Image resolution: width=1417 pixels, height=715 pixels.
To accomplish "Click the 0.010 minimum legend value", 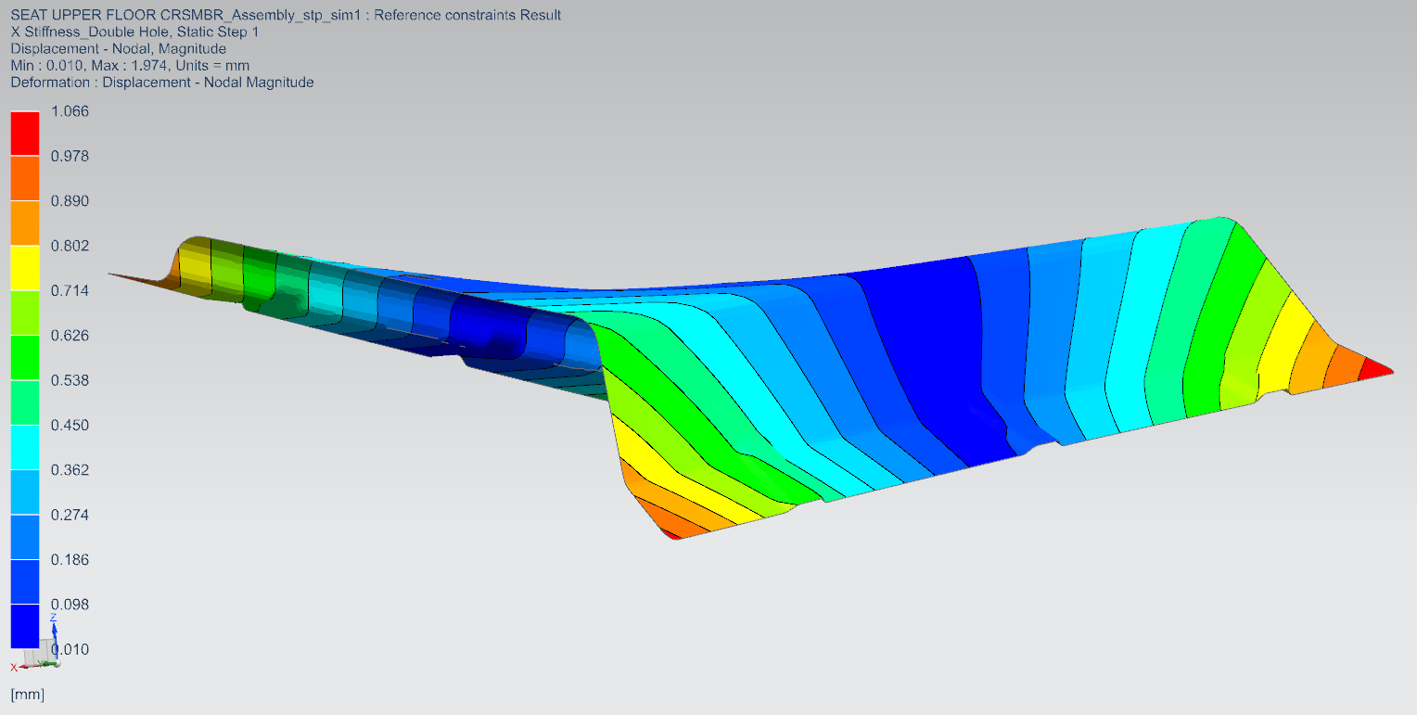I will [71, 649].
